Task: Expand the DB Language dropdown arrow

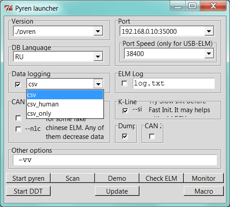Action: coord(98,57)
